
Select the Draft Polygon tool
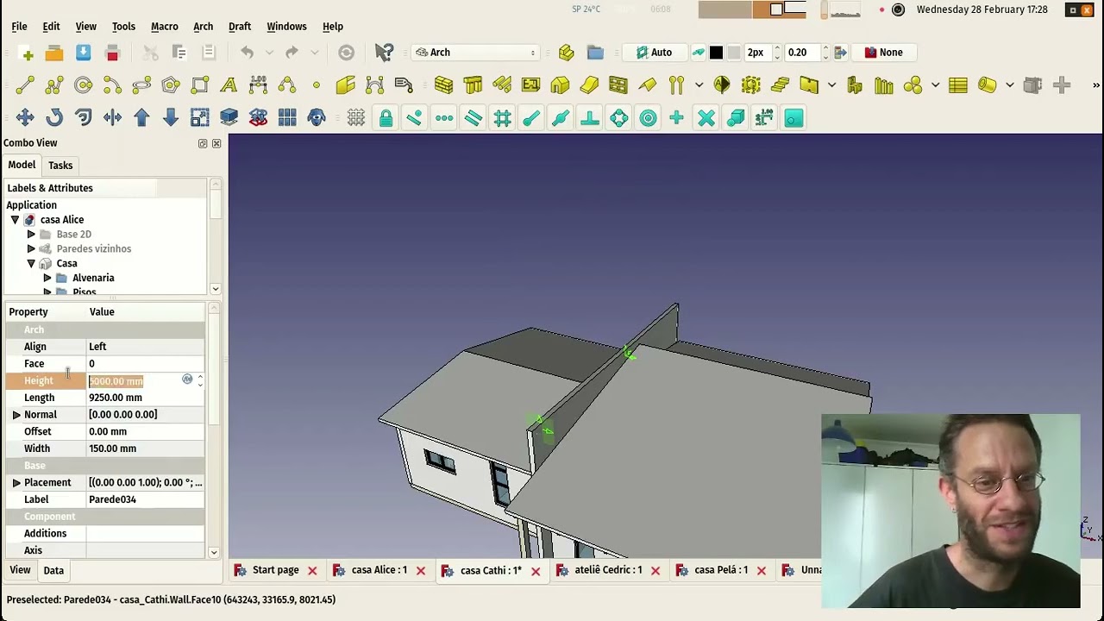point(171,85)
